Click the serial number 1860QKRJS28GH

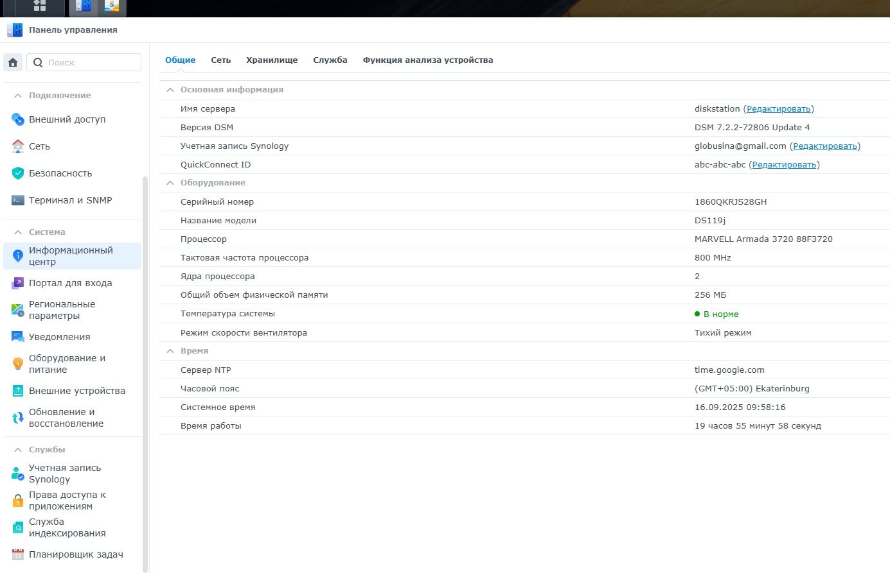(731, 202)
